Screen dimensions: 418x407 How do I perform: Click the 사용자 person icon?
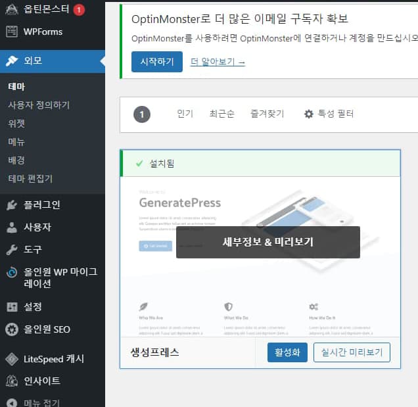pos(12,227)
